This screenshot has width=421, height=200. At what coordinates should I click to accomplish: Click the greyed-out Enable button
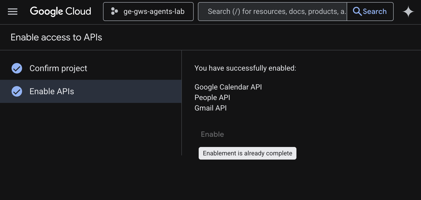[212, 134]
